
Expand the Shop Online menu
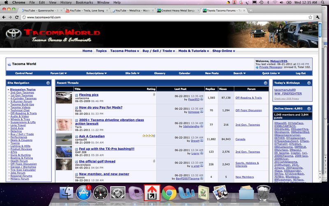[224, 51]
